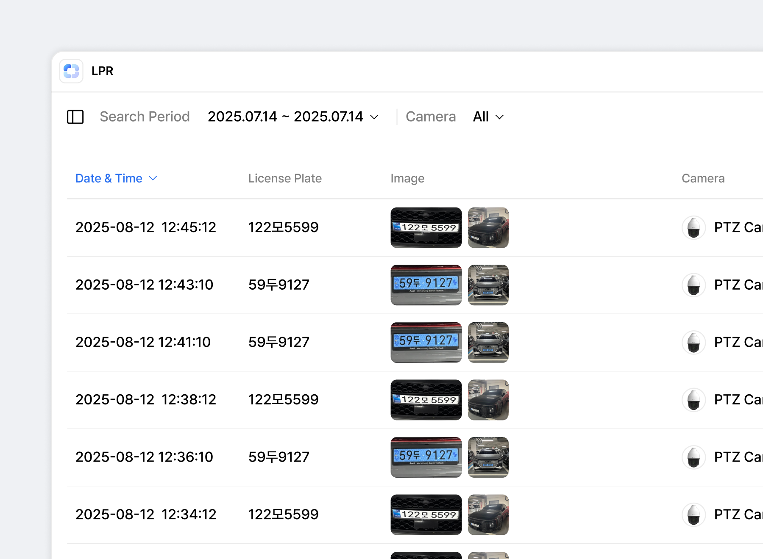Open plate crop thumbnail for 12:45:12 entry
This screenshot has height=559, width=763.
[426, 227]
